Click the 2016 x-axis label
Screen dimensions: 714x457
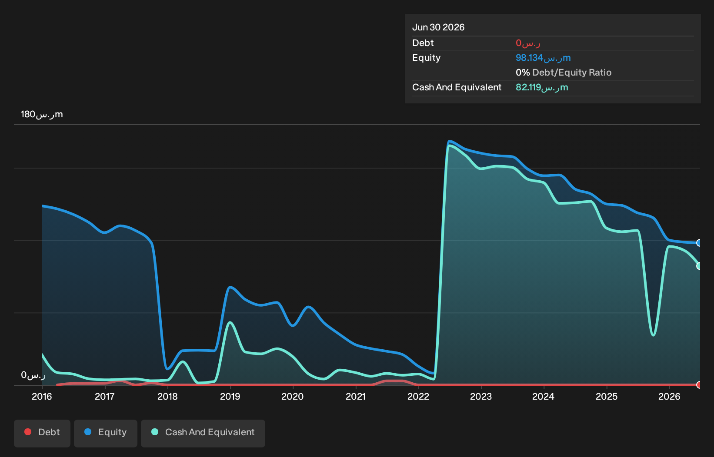click(x=42, y=396)
